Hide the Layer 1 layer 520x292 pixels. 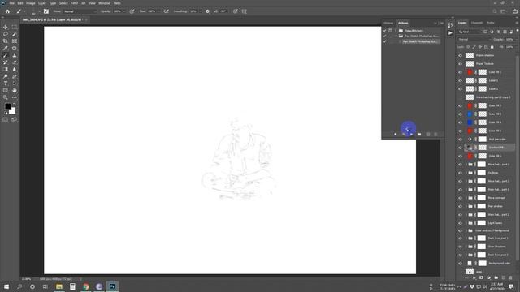coord(461,81)
